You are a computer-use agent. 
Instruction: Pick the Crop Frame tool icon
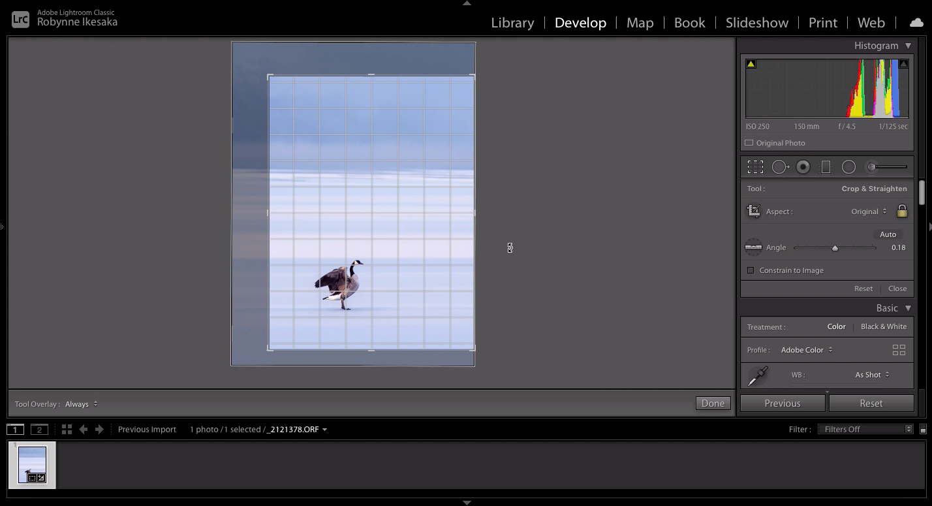[x=754, y=211]
